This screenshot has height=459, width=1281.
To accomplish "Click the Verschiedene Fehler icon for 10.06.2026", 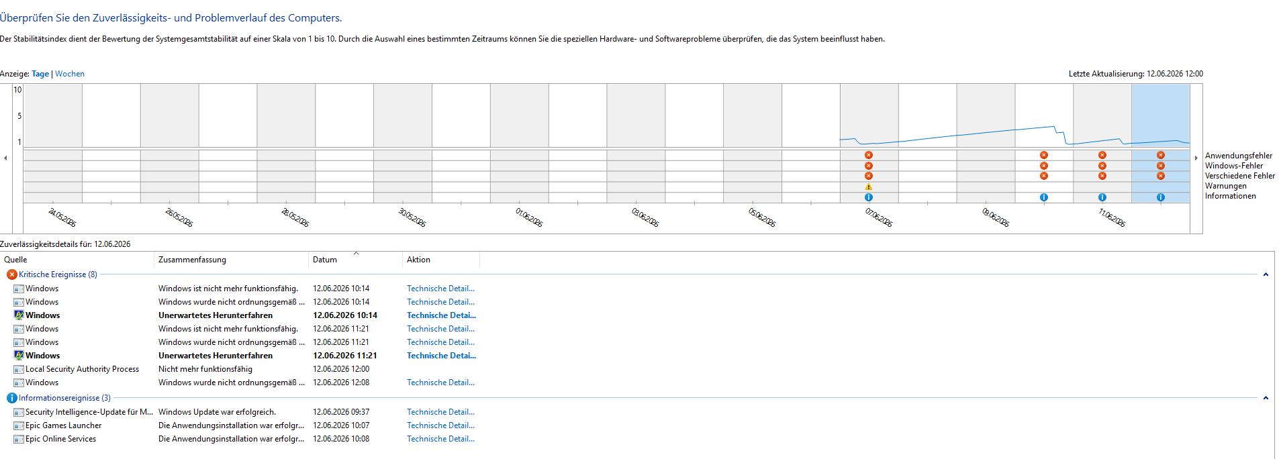I will pyautogui.click(x=1043, y=176).
